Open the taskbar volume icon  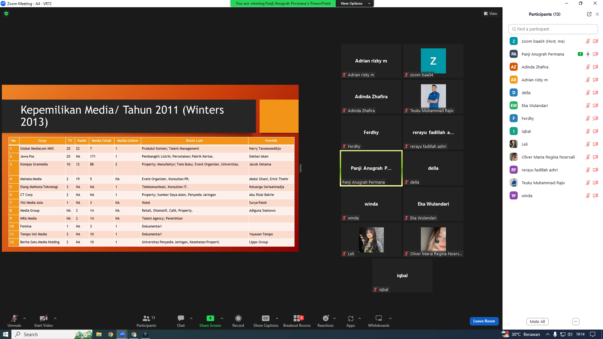click(x=570, y=334)
